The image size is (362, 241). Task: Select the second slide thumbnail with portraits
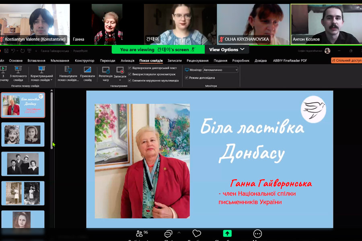(x=23, y=135)
